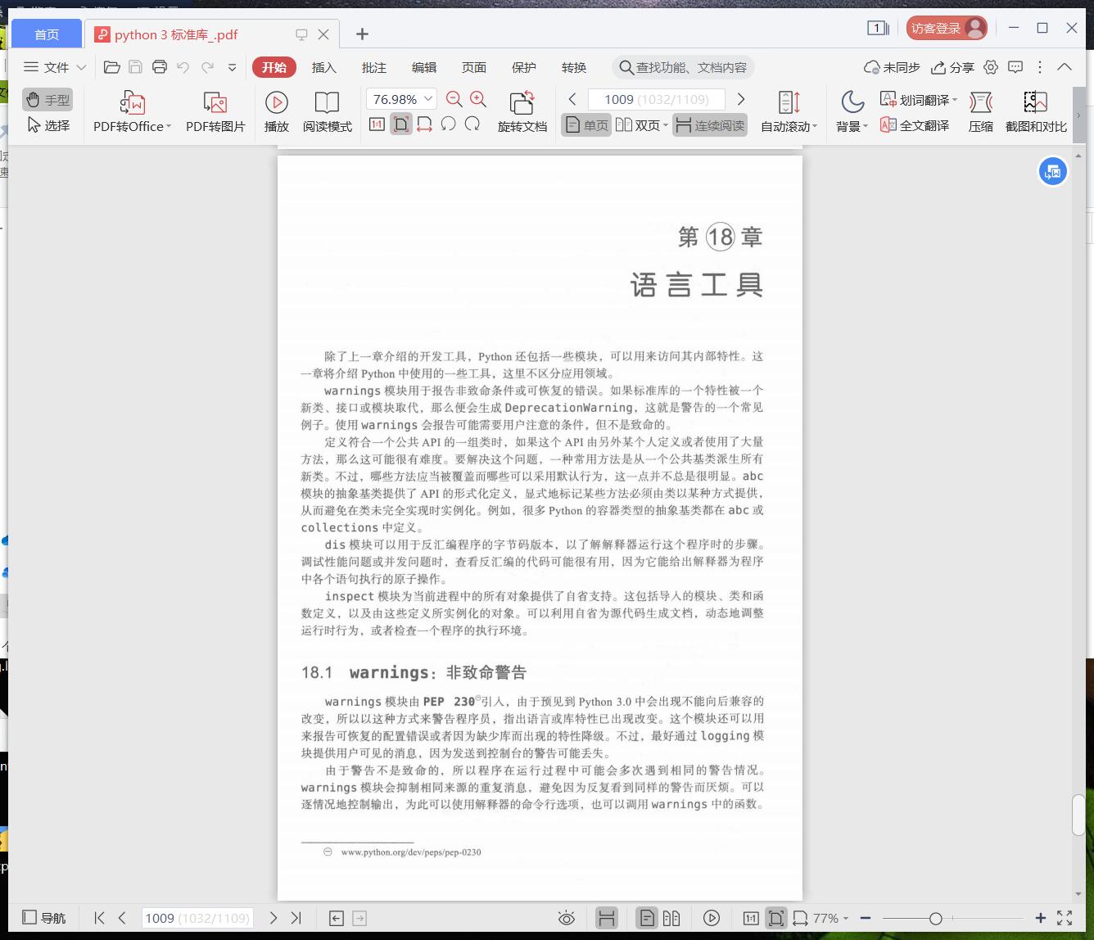The height and width of the screenshot is (940, 1094).
Task: Click 访客登录 login button
Action: [x=947, y=28]
